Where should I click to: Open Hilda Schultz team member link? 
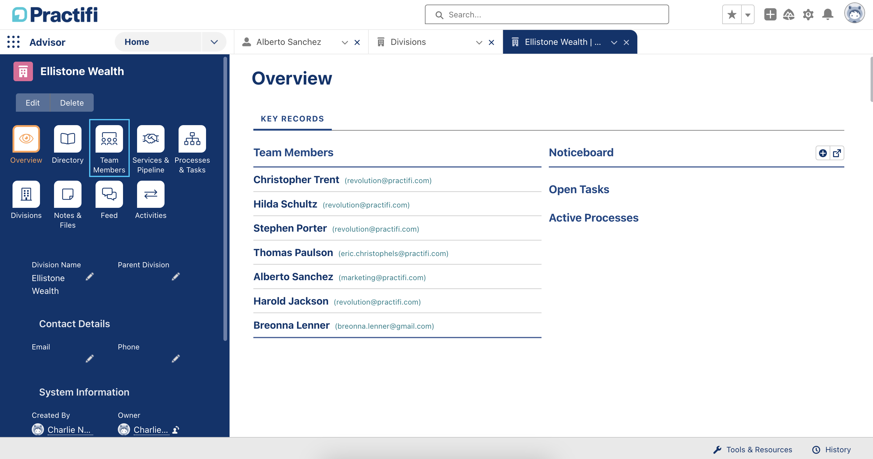[x=285, y=204]
